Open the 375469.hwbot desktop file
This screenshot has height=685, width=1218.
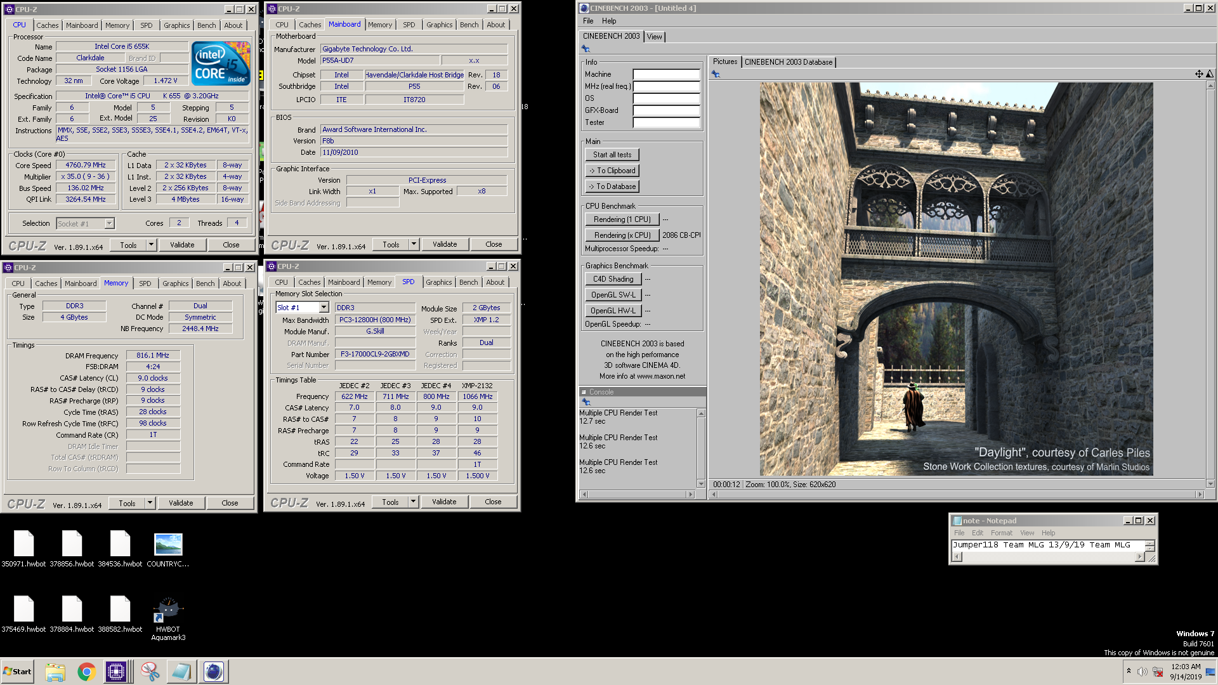coord(23,614)
